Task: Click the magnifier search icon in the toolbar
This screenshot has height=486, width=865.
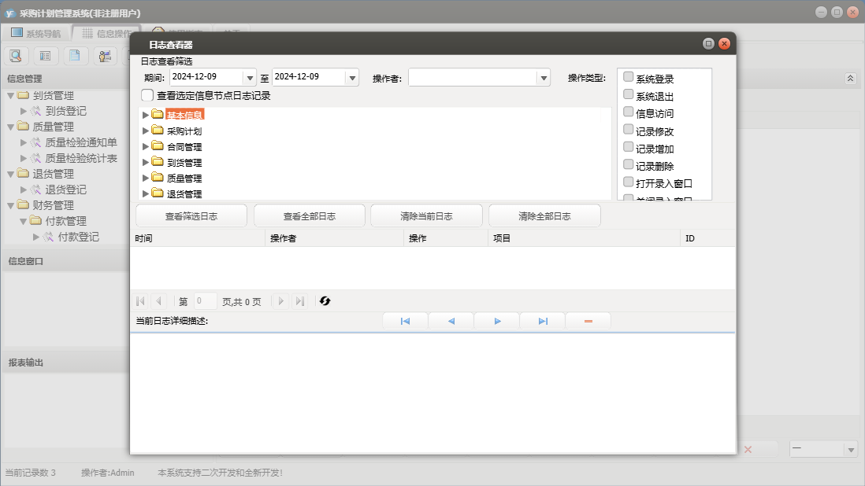Action: pos(16,56)
